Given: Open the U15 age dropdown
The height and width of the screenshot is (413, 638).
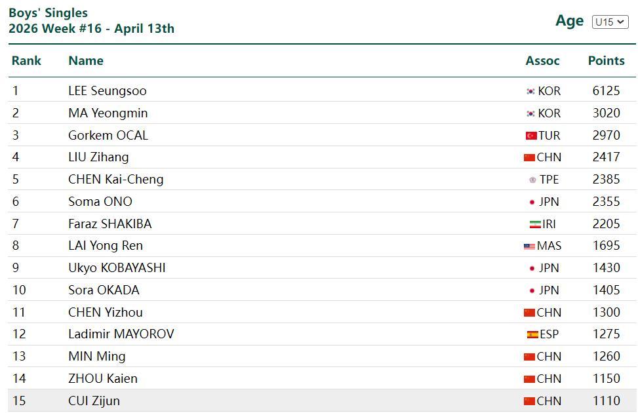Looking at the screenshot, I should coord(610,22).
